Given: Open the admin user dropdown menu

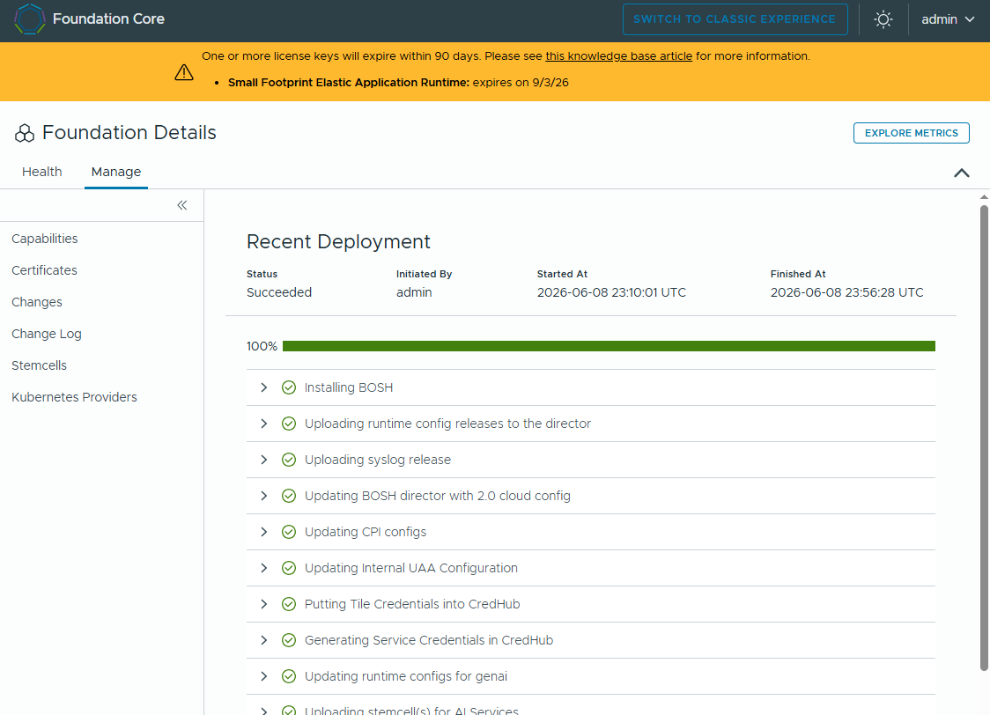Looking at the screenshot, I should 948,19.
